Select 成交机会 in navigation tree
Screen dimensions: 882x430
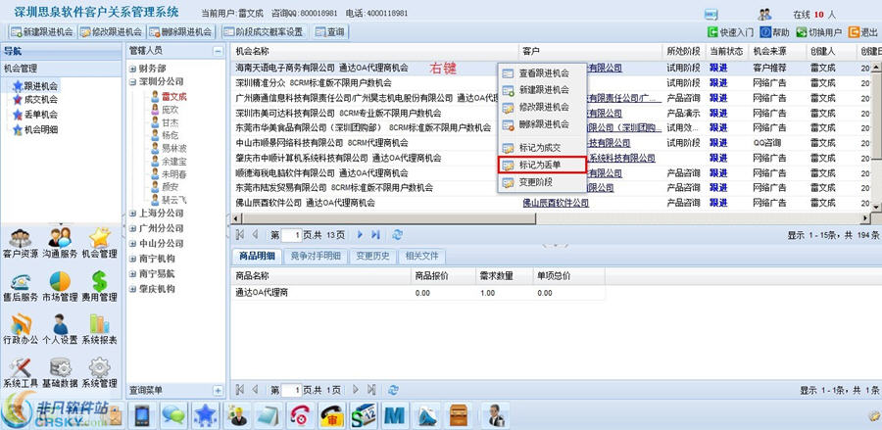(41, 100)
